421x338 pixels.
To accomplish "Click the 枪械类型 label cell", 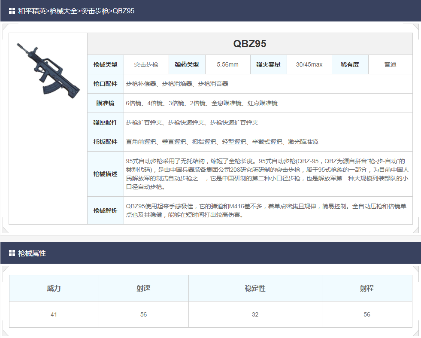I will pyautogui.click(x=106, y=64).
